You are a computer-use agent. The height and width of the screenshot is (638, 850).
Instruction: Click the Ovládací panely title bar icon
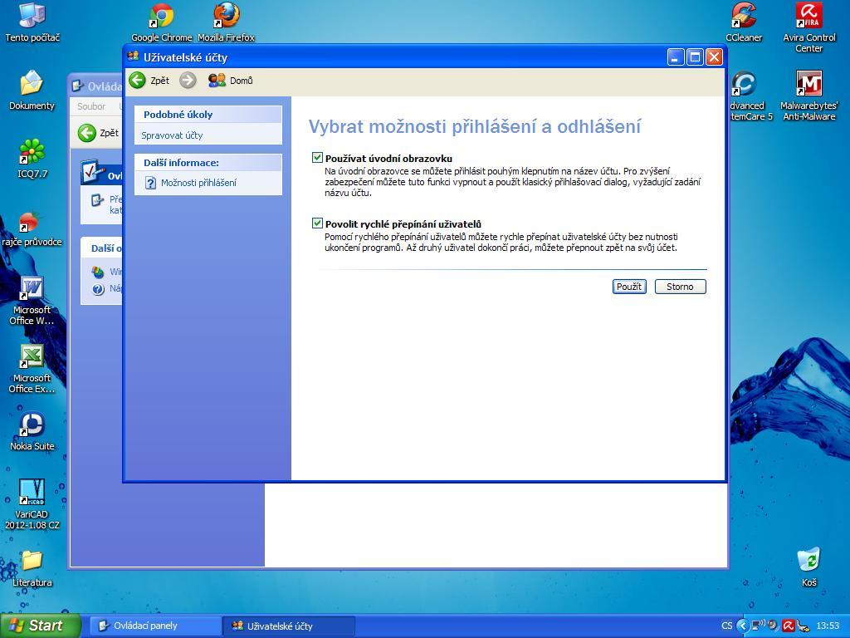coord(78,86)
